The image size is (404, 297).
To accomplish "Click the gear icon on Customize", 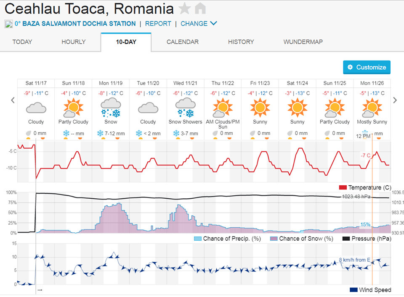I will point(350,67).
